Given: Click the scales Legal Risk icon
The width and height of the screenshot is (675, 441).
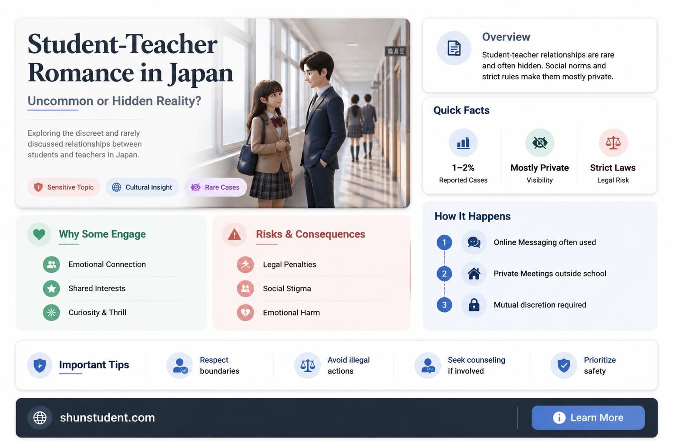Looking at the screenshot, I should [x=613, y=143].
